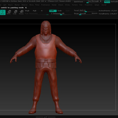Image resolution: width=118 pixels, height=118 pixels.
Task: Activate the Rotate tool icon
Action: [x=21, y=12]
